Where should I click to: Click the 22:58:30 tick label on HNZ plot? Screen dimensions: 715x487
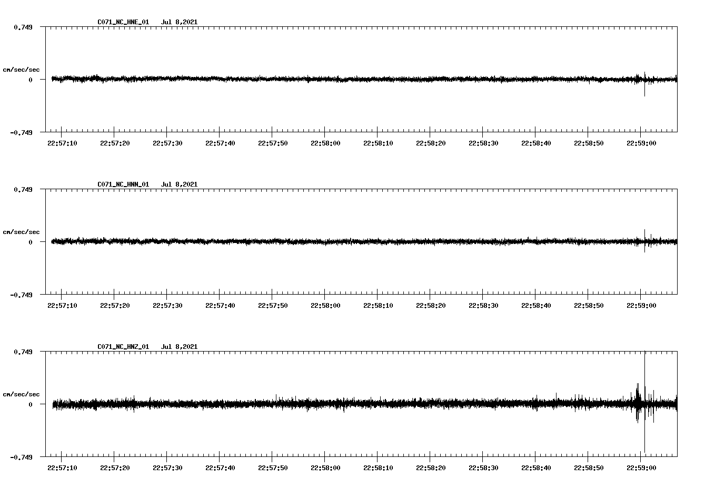click(483, 467)
